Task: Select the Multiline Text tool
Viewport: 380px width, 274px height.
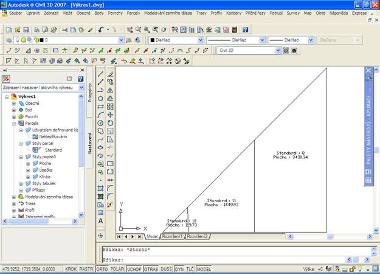Action: (x=100, y=221)
